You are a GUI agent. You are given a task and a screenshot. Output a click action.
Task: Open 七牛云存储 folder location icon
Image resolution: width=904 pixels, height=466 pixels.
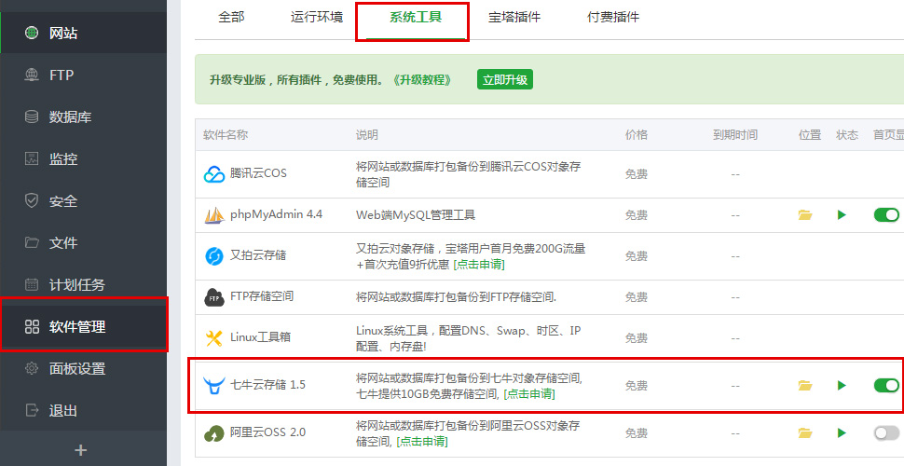[x=805, y=385]
